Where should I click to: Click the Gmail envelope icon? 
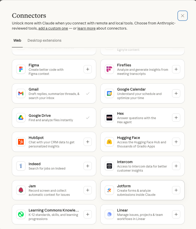click(x=21, y=93)
